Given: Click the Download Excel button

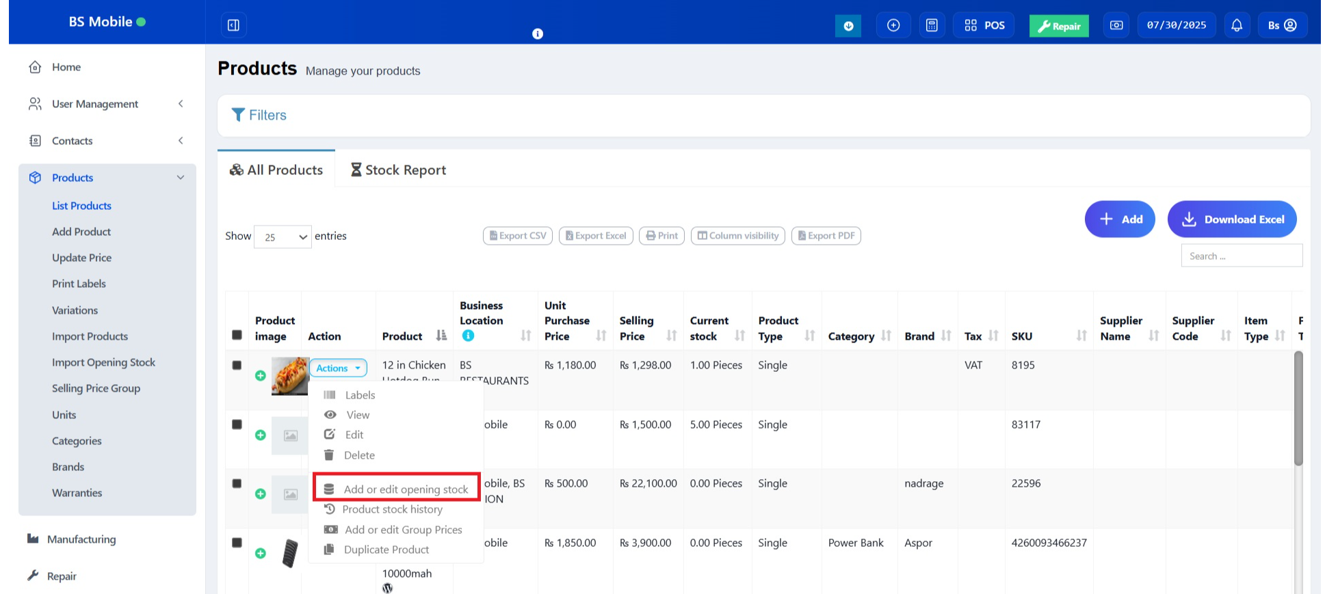Looking at the screenshot, I should pyautogui.click(x=1231, y=219).
